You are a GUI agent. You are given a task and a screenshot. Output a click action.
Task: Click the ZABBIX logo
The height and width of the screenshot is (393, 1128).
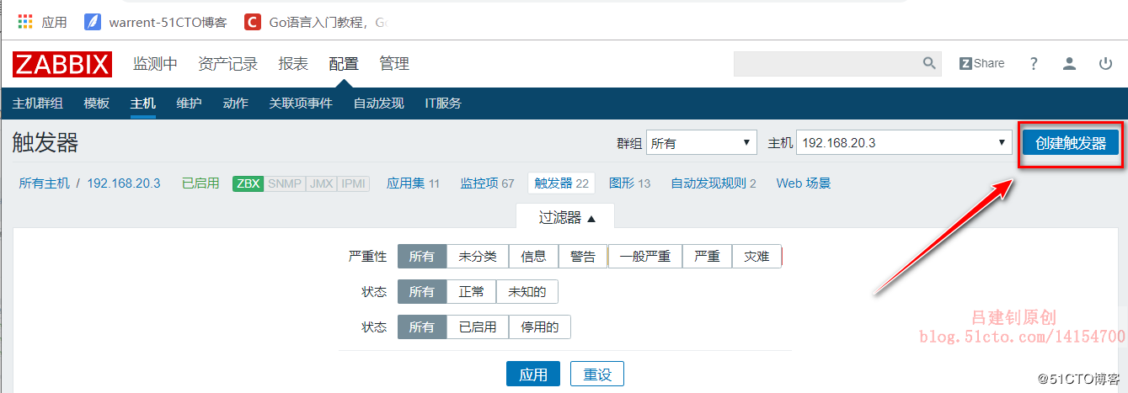[62, 64]
